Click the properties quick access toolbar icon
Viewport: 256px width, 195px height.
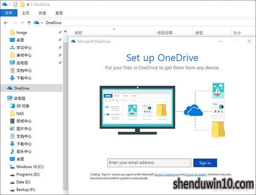click(15, 4)
